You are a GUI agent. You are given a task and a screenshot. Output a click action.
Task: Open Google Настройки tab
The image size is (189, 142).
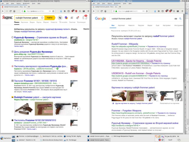coord(167,25)
